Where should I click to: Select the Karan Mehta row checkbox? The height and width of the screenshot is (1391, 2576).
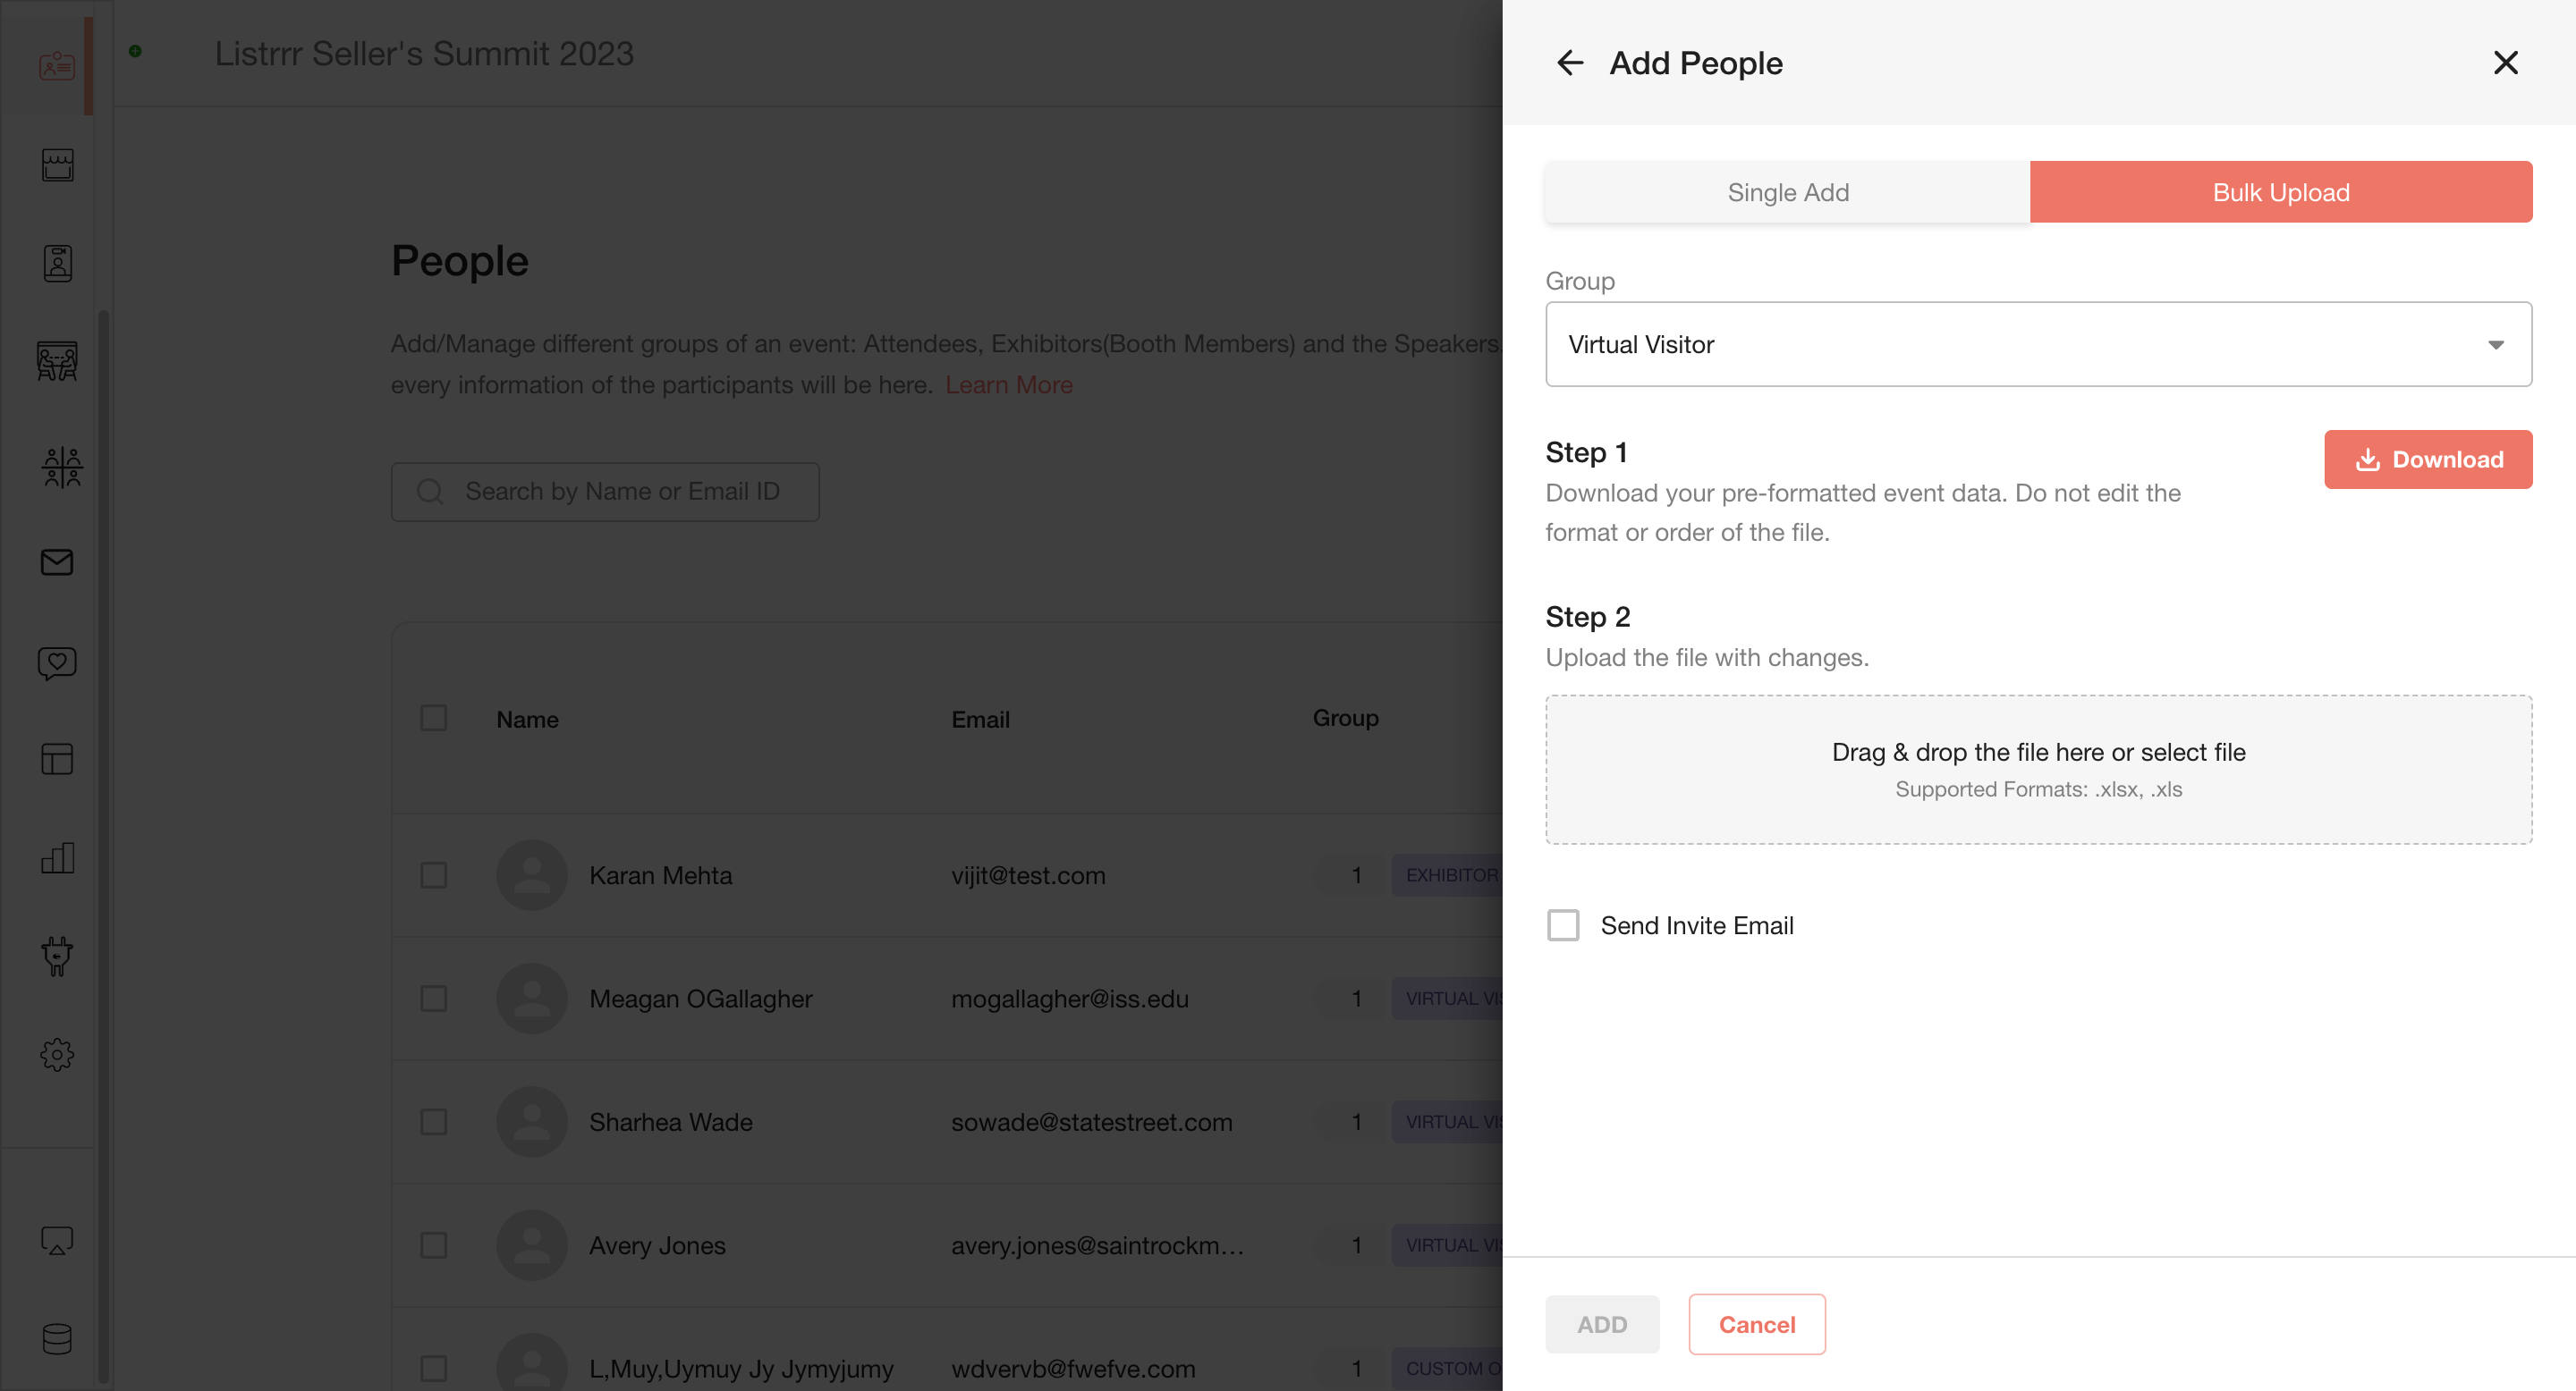coord(434,875)
